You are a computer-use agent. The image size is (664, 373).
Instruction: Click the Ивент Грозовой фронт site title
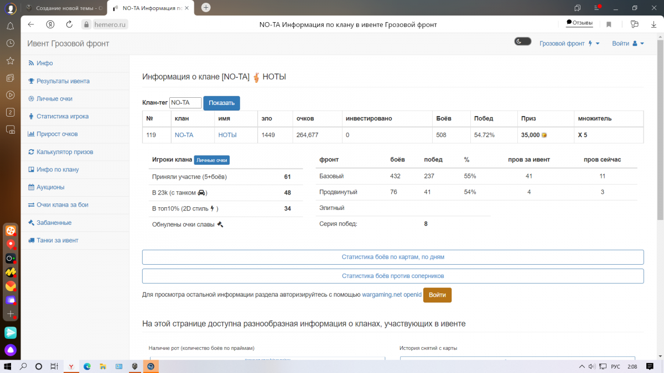click(68, 44)
